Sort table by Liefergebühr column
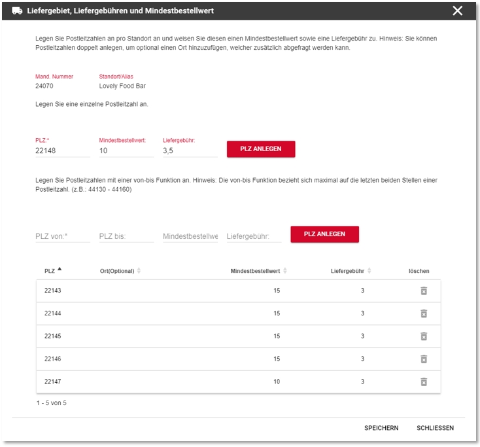The height and width of the screenshot is (447, 480). (369, 271)
